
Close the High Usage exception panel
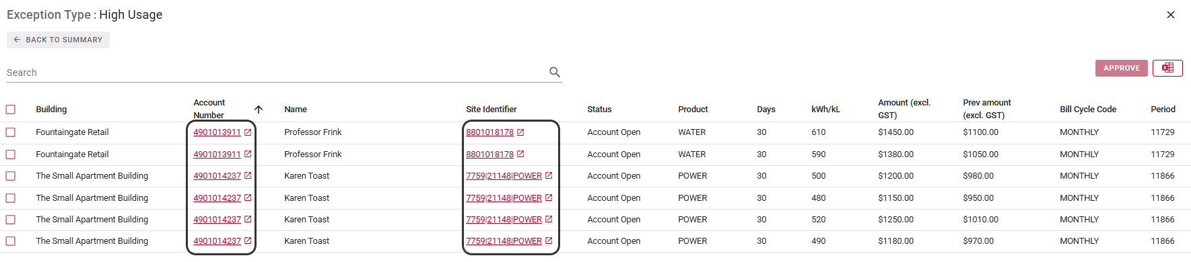click(x=1171, y=15)
